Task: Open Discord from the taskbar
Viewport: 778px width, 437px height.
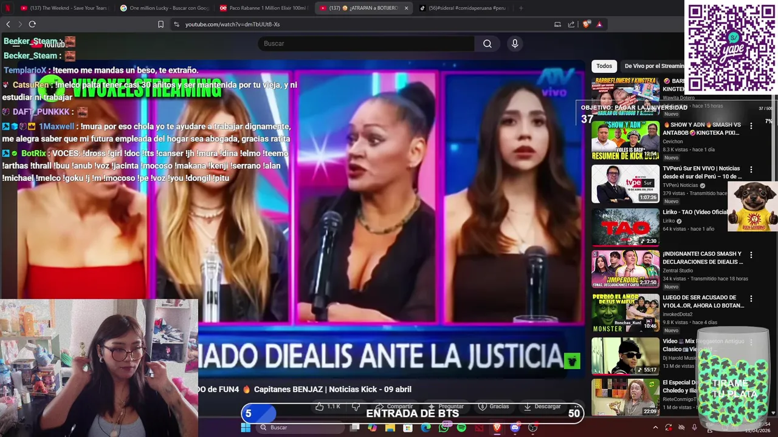Action: click(515, 427)
